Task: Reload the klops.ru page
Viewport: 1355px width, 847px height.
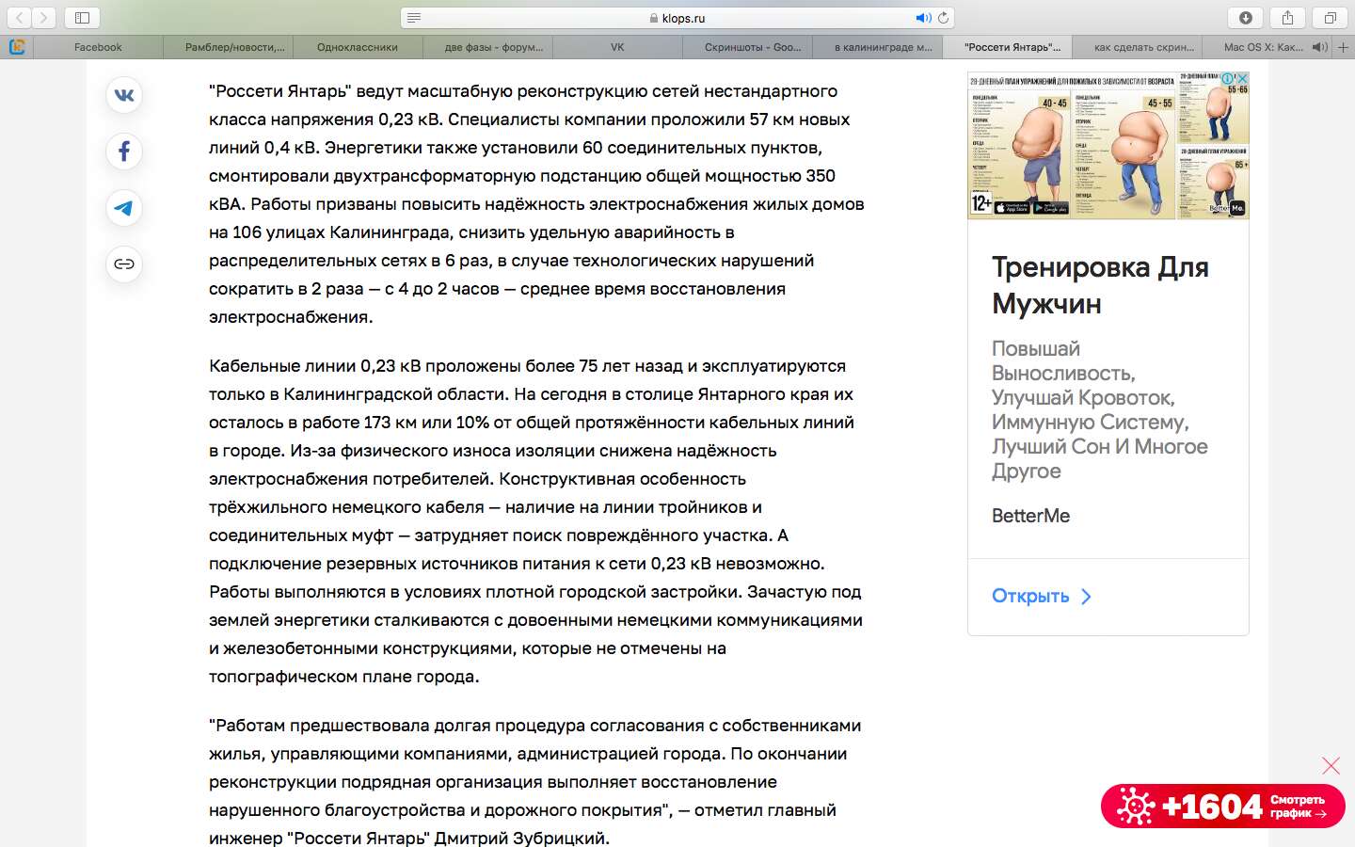Action: (x=943, y=18)
